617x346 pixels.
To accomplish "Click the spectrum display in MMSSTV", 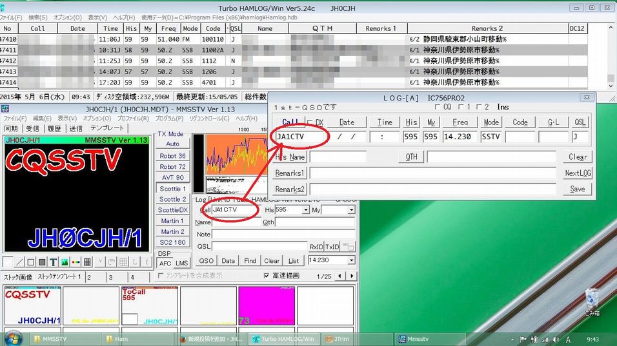I will coord(238,155).
